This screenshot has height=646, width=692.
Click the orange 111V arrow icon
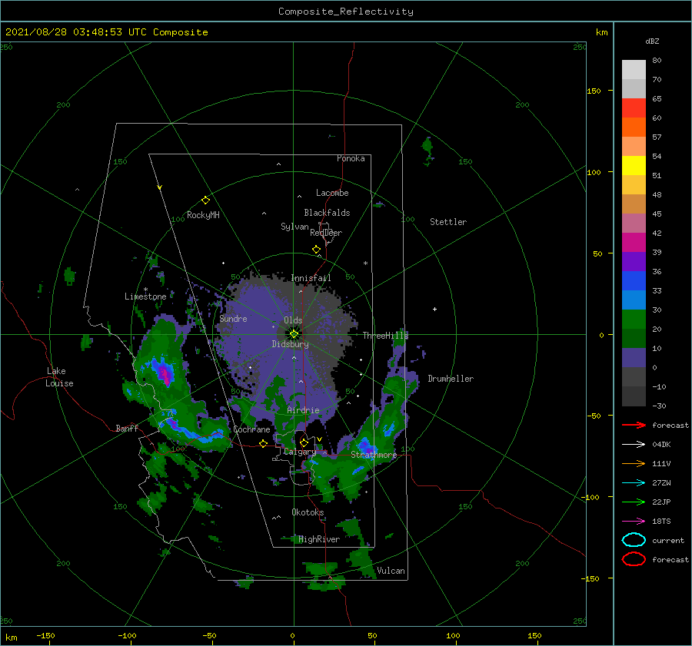[x=634, y=463]
